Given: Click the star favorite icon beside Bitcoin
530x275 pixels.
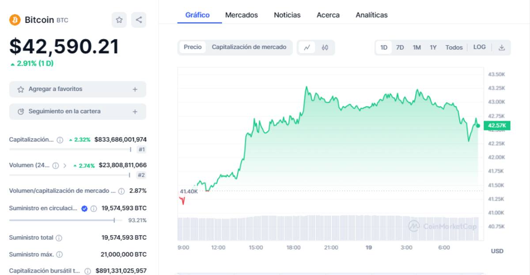Looking at the screenshot, I should point(119,20).
